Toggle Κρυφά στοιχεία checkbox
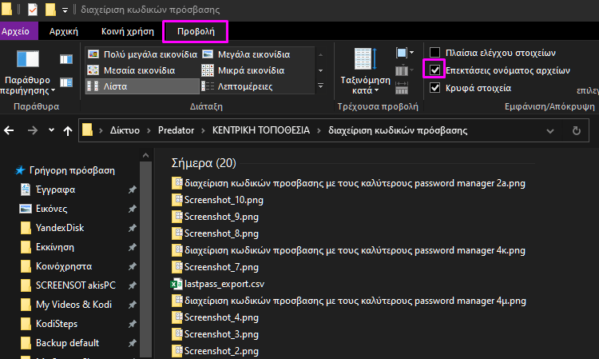This screenshot has width=599, height=359. [434, 88]
